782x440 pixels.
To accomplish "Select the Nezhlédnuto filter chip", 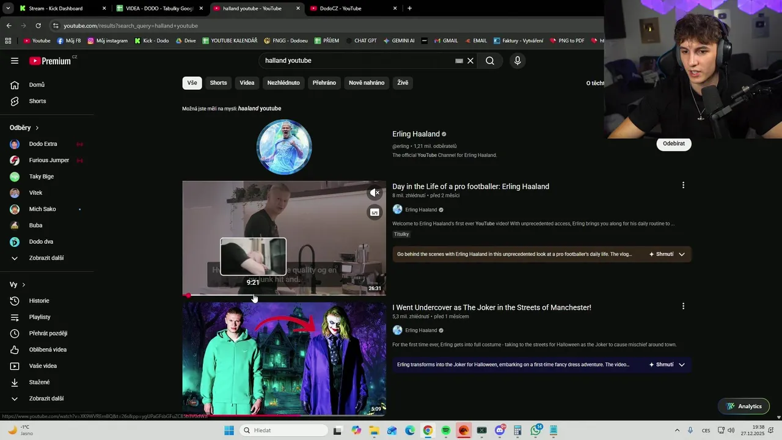I will 283,83.
